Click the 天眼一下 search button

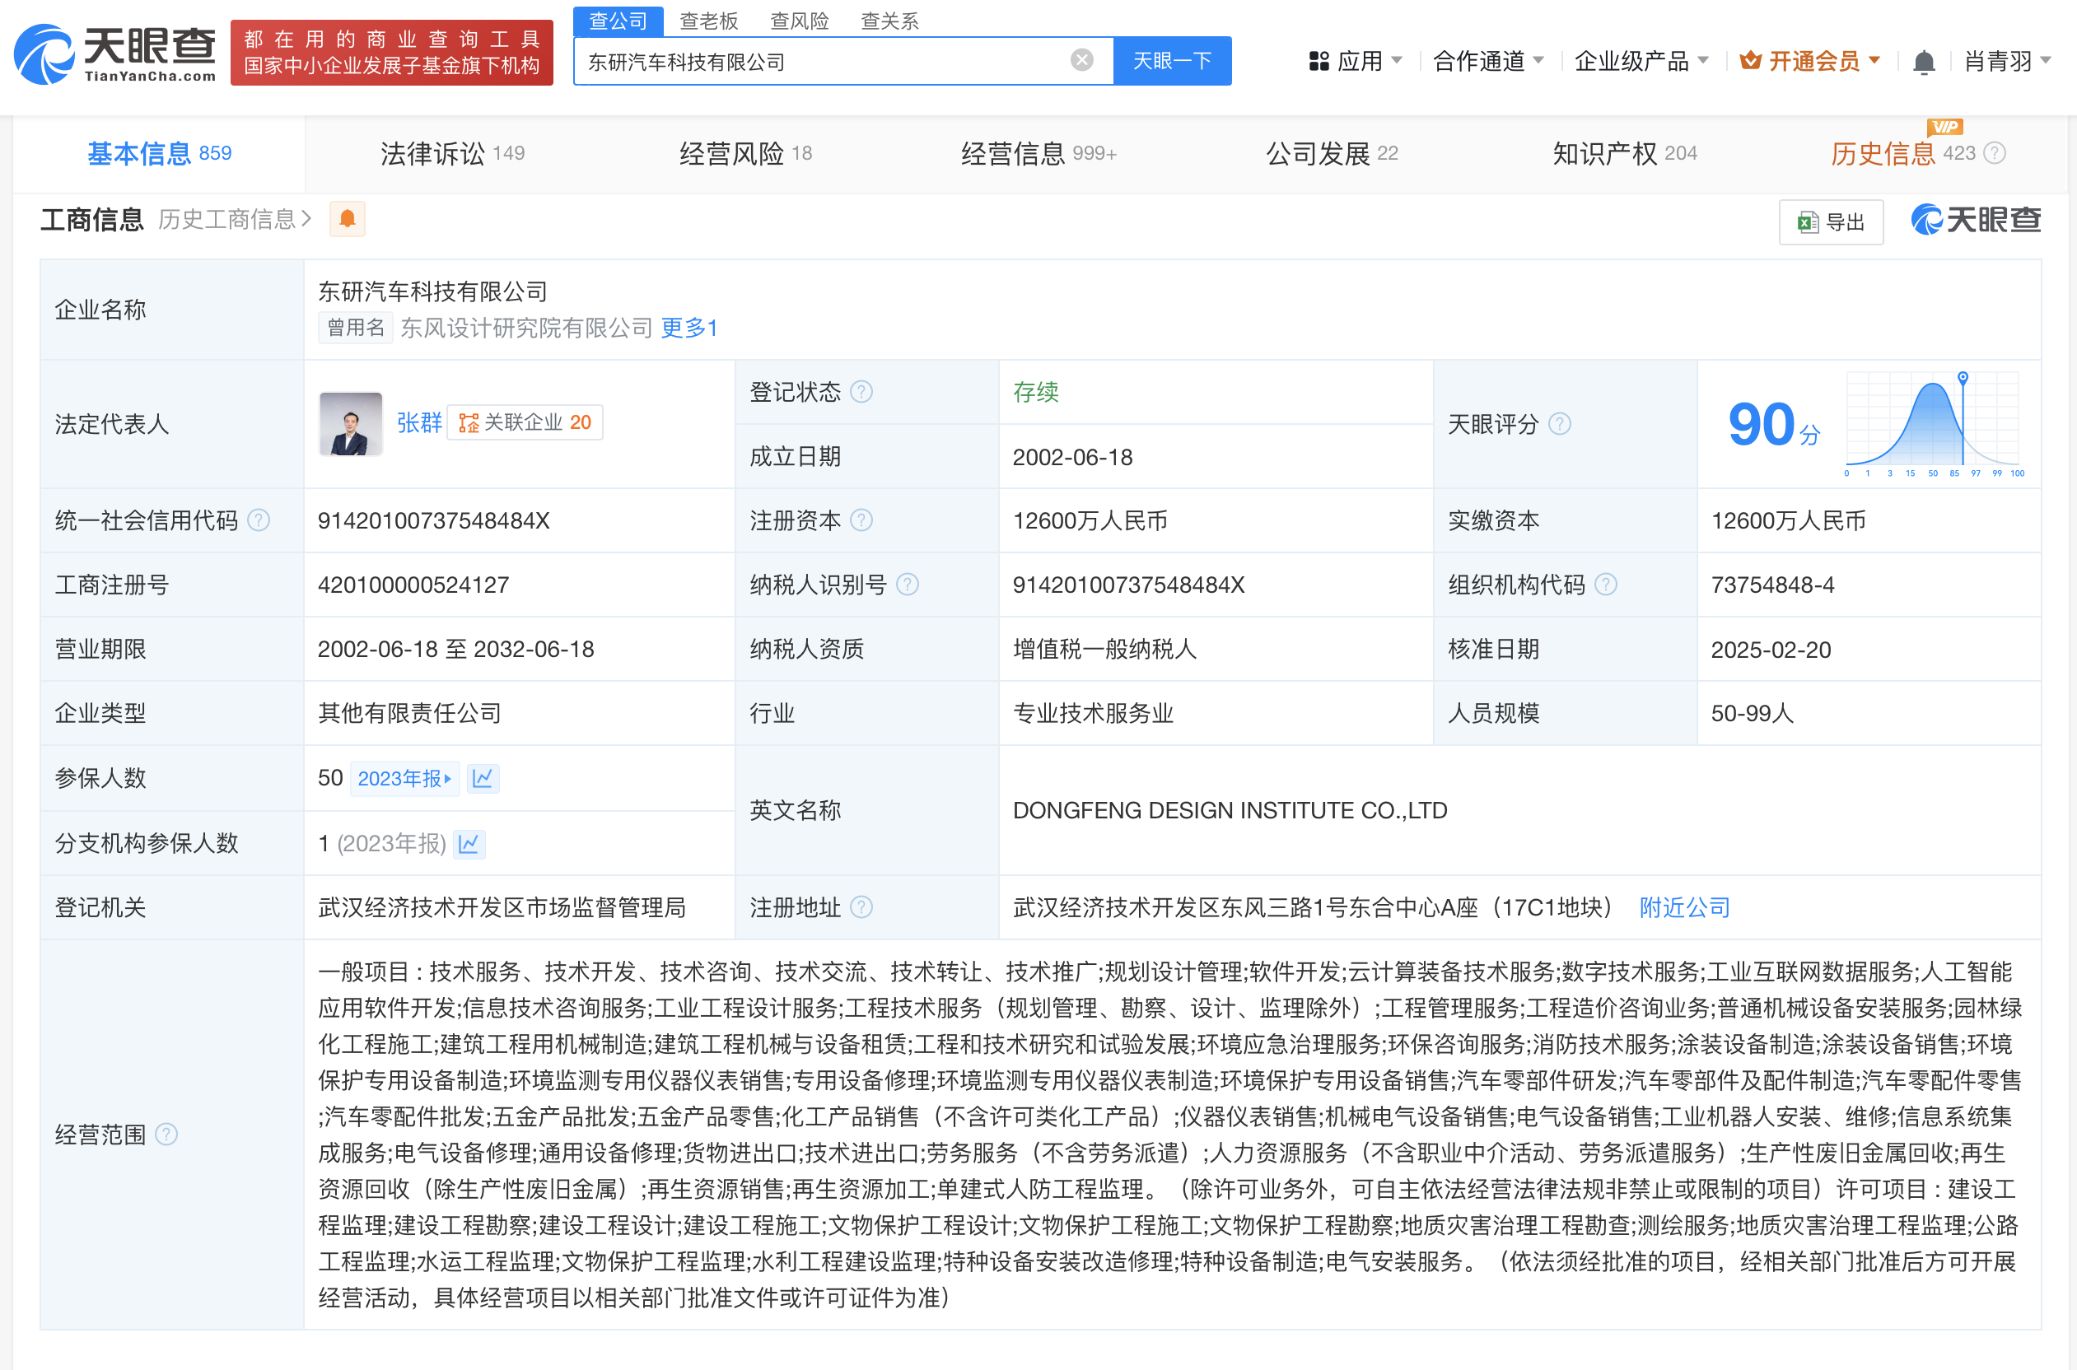[1172, 60]
